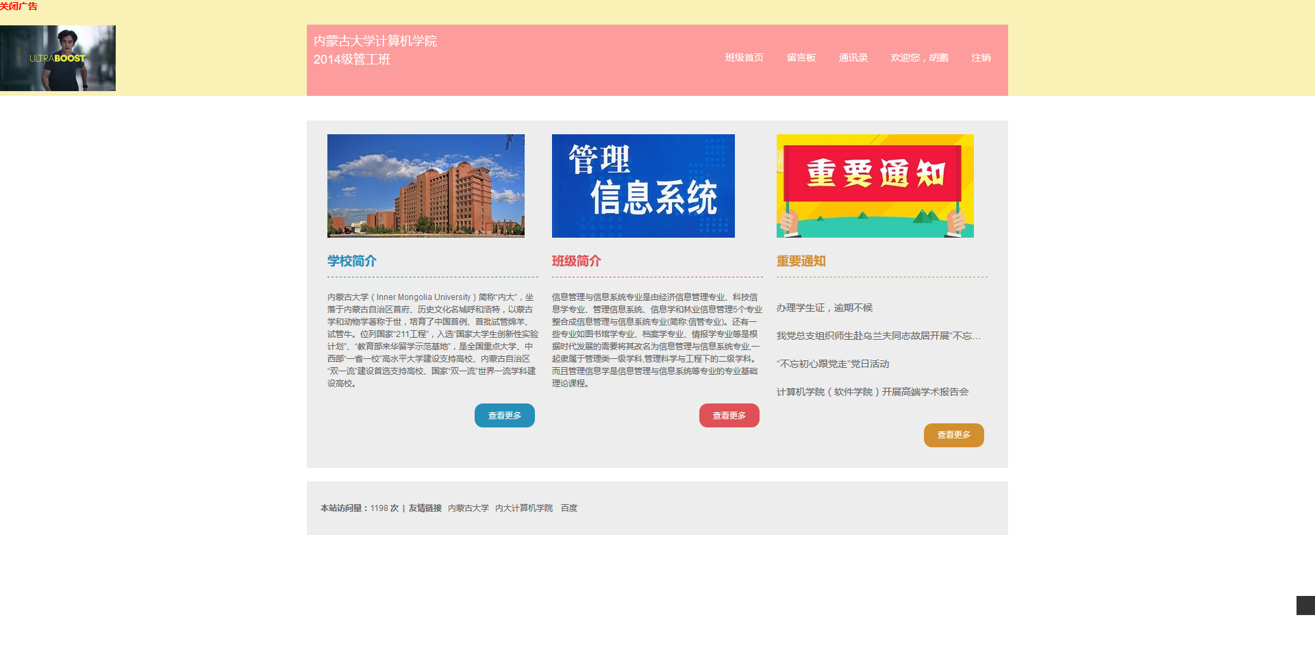
Task: Open notice about 乌兰夫同志故居 visit
Action: (x=879, y=336)
